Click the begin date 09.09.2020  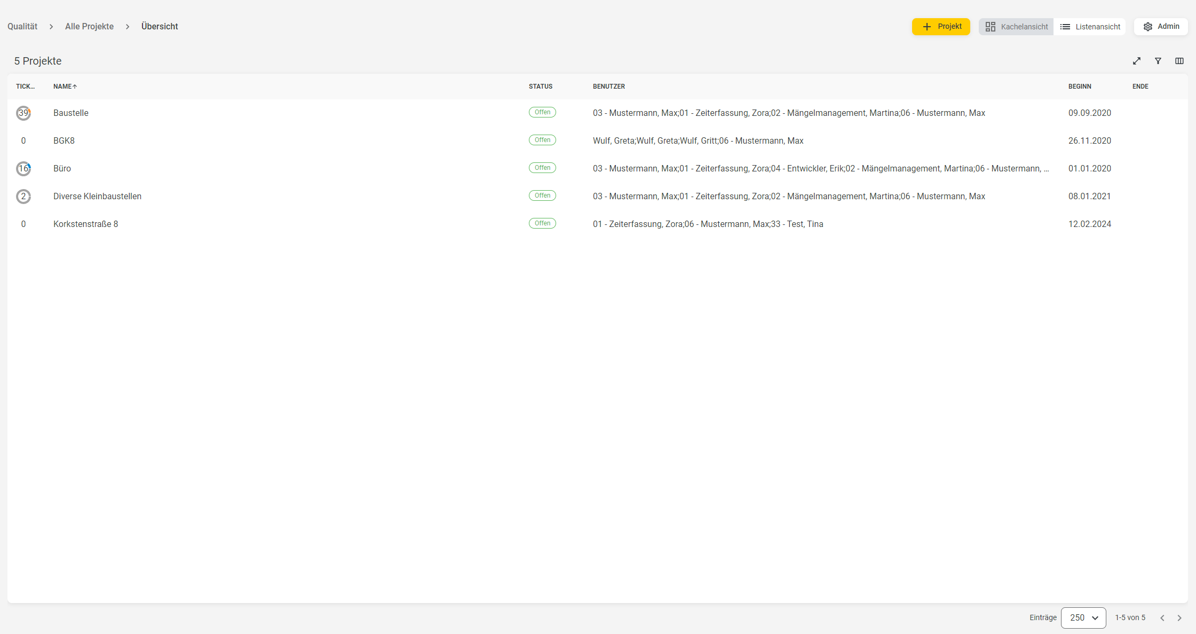1090,113
